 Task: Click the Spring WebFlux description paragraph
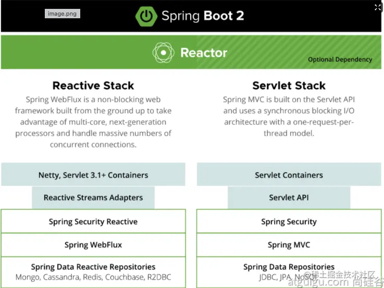click(x=93, y=122)
